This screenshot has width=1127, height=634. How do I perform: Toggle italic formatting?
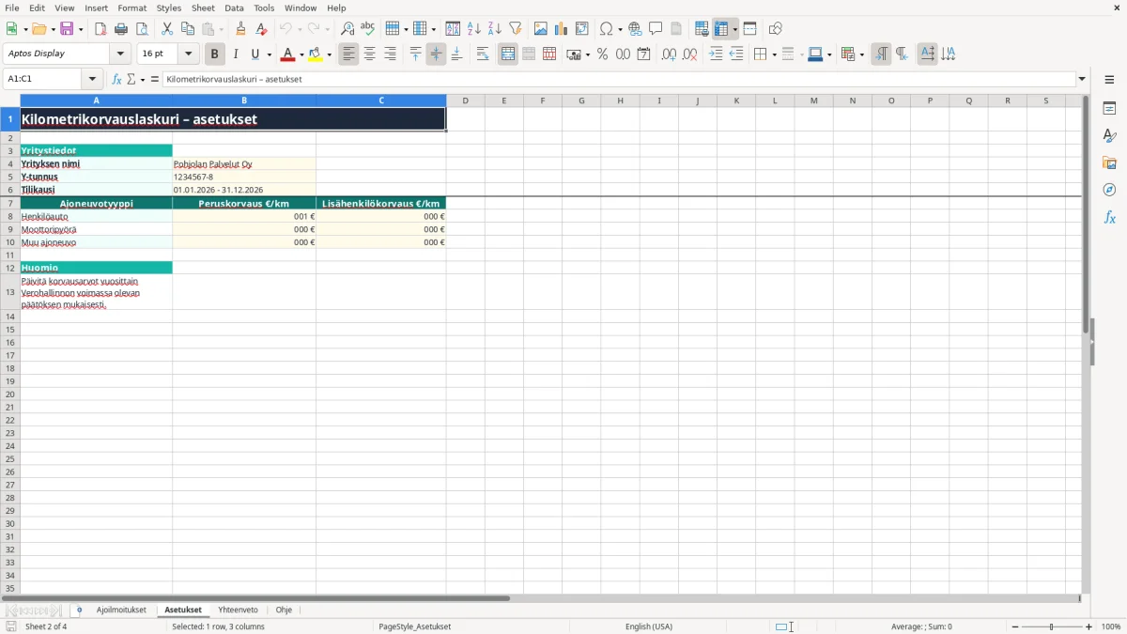[236, 54]
